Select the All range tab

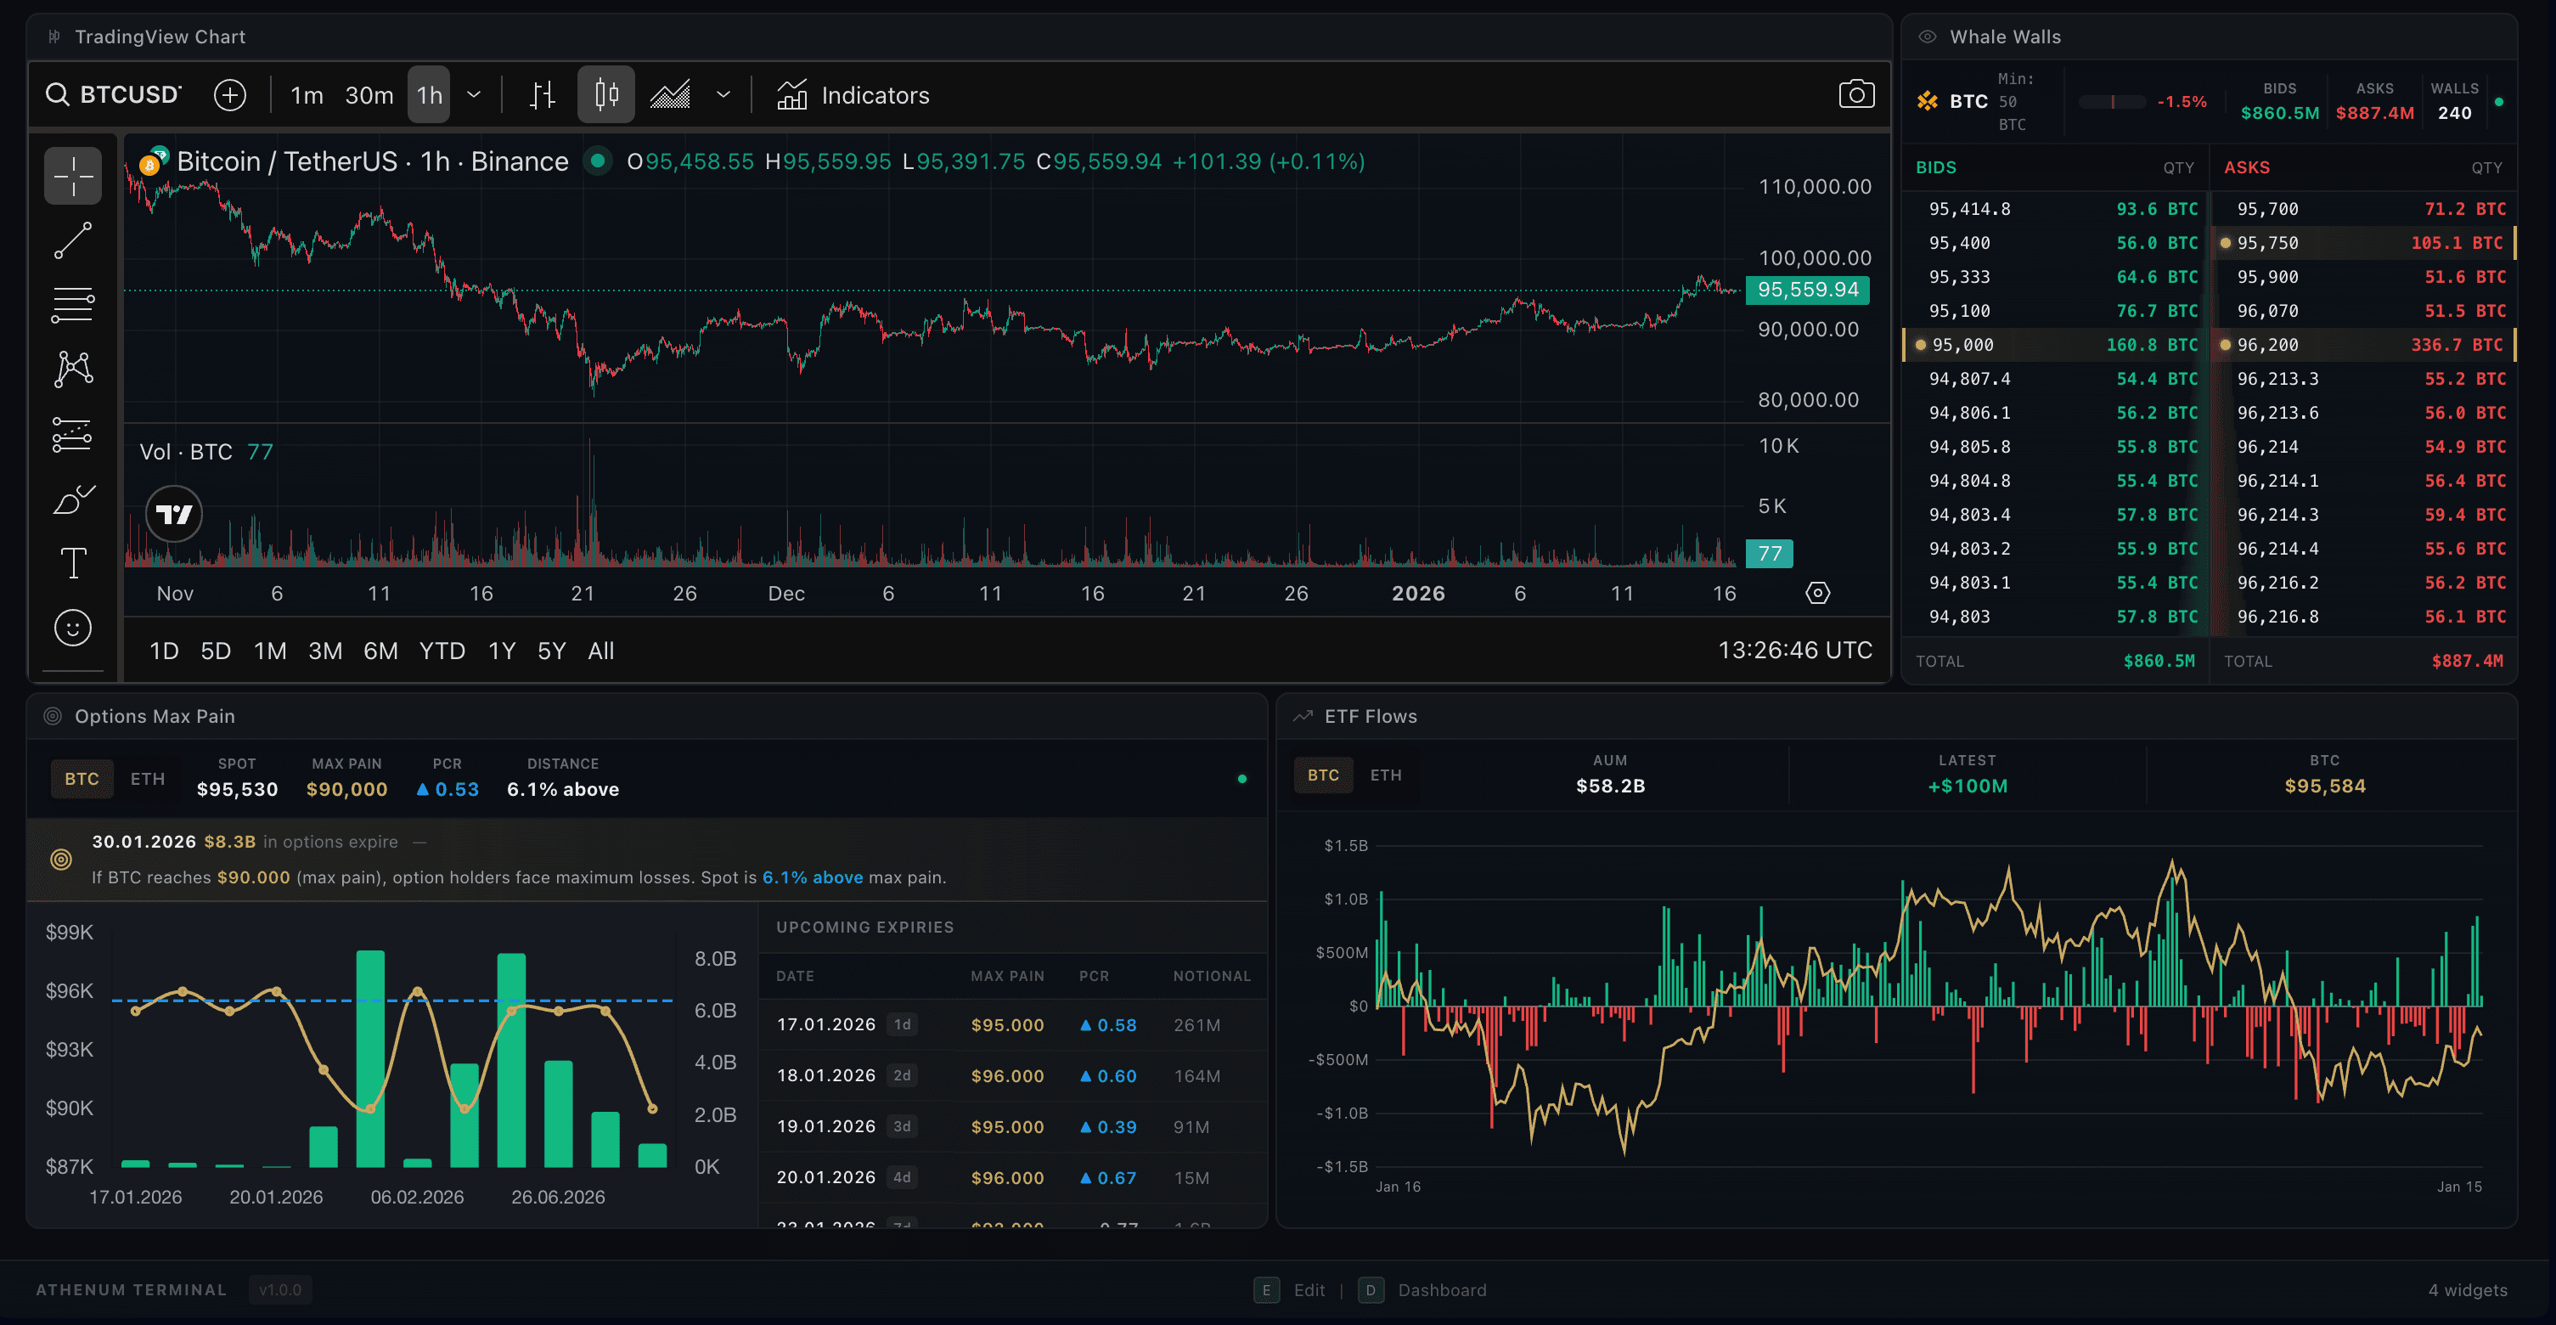601,651
